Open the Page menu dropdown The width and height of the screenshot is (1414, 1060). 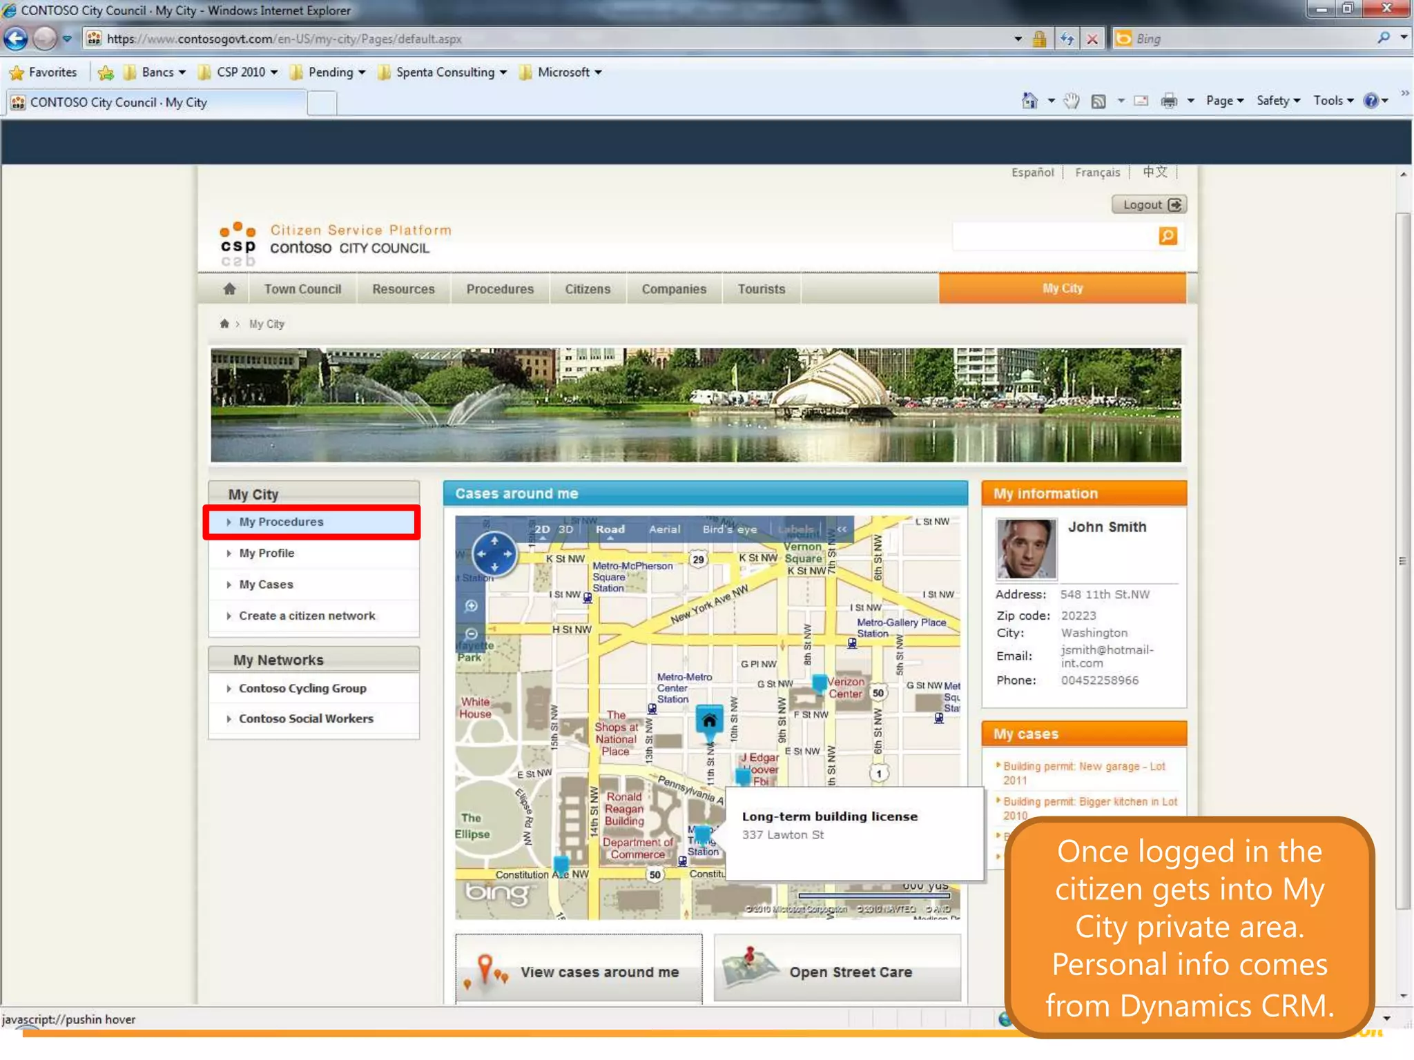(x=1225, y=101)
